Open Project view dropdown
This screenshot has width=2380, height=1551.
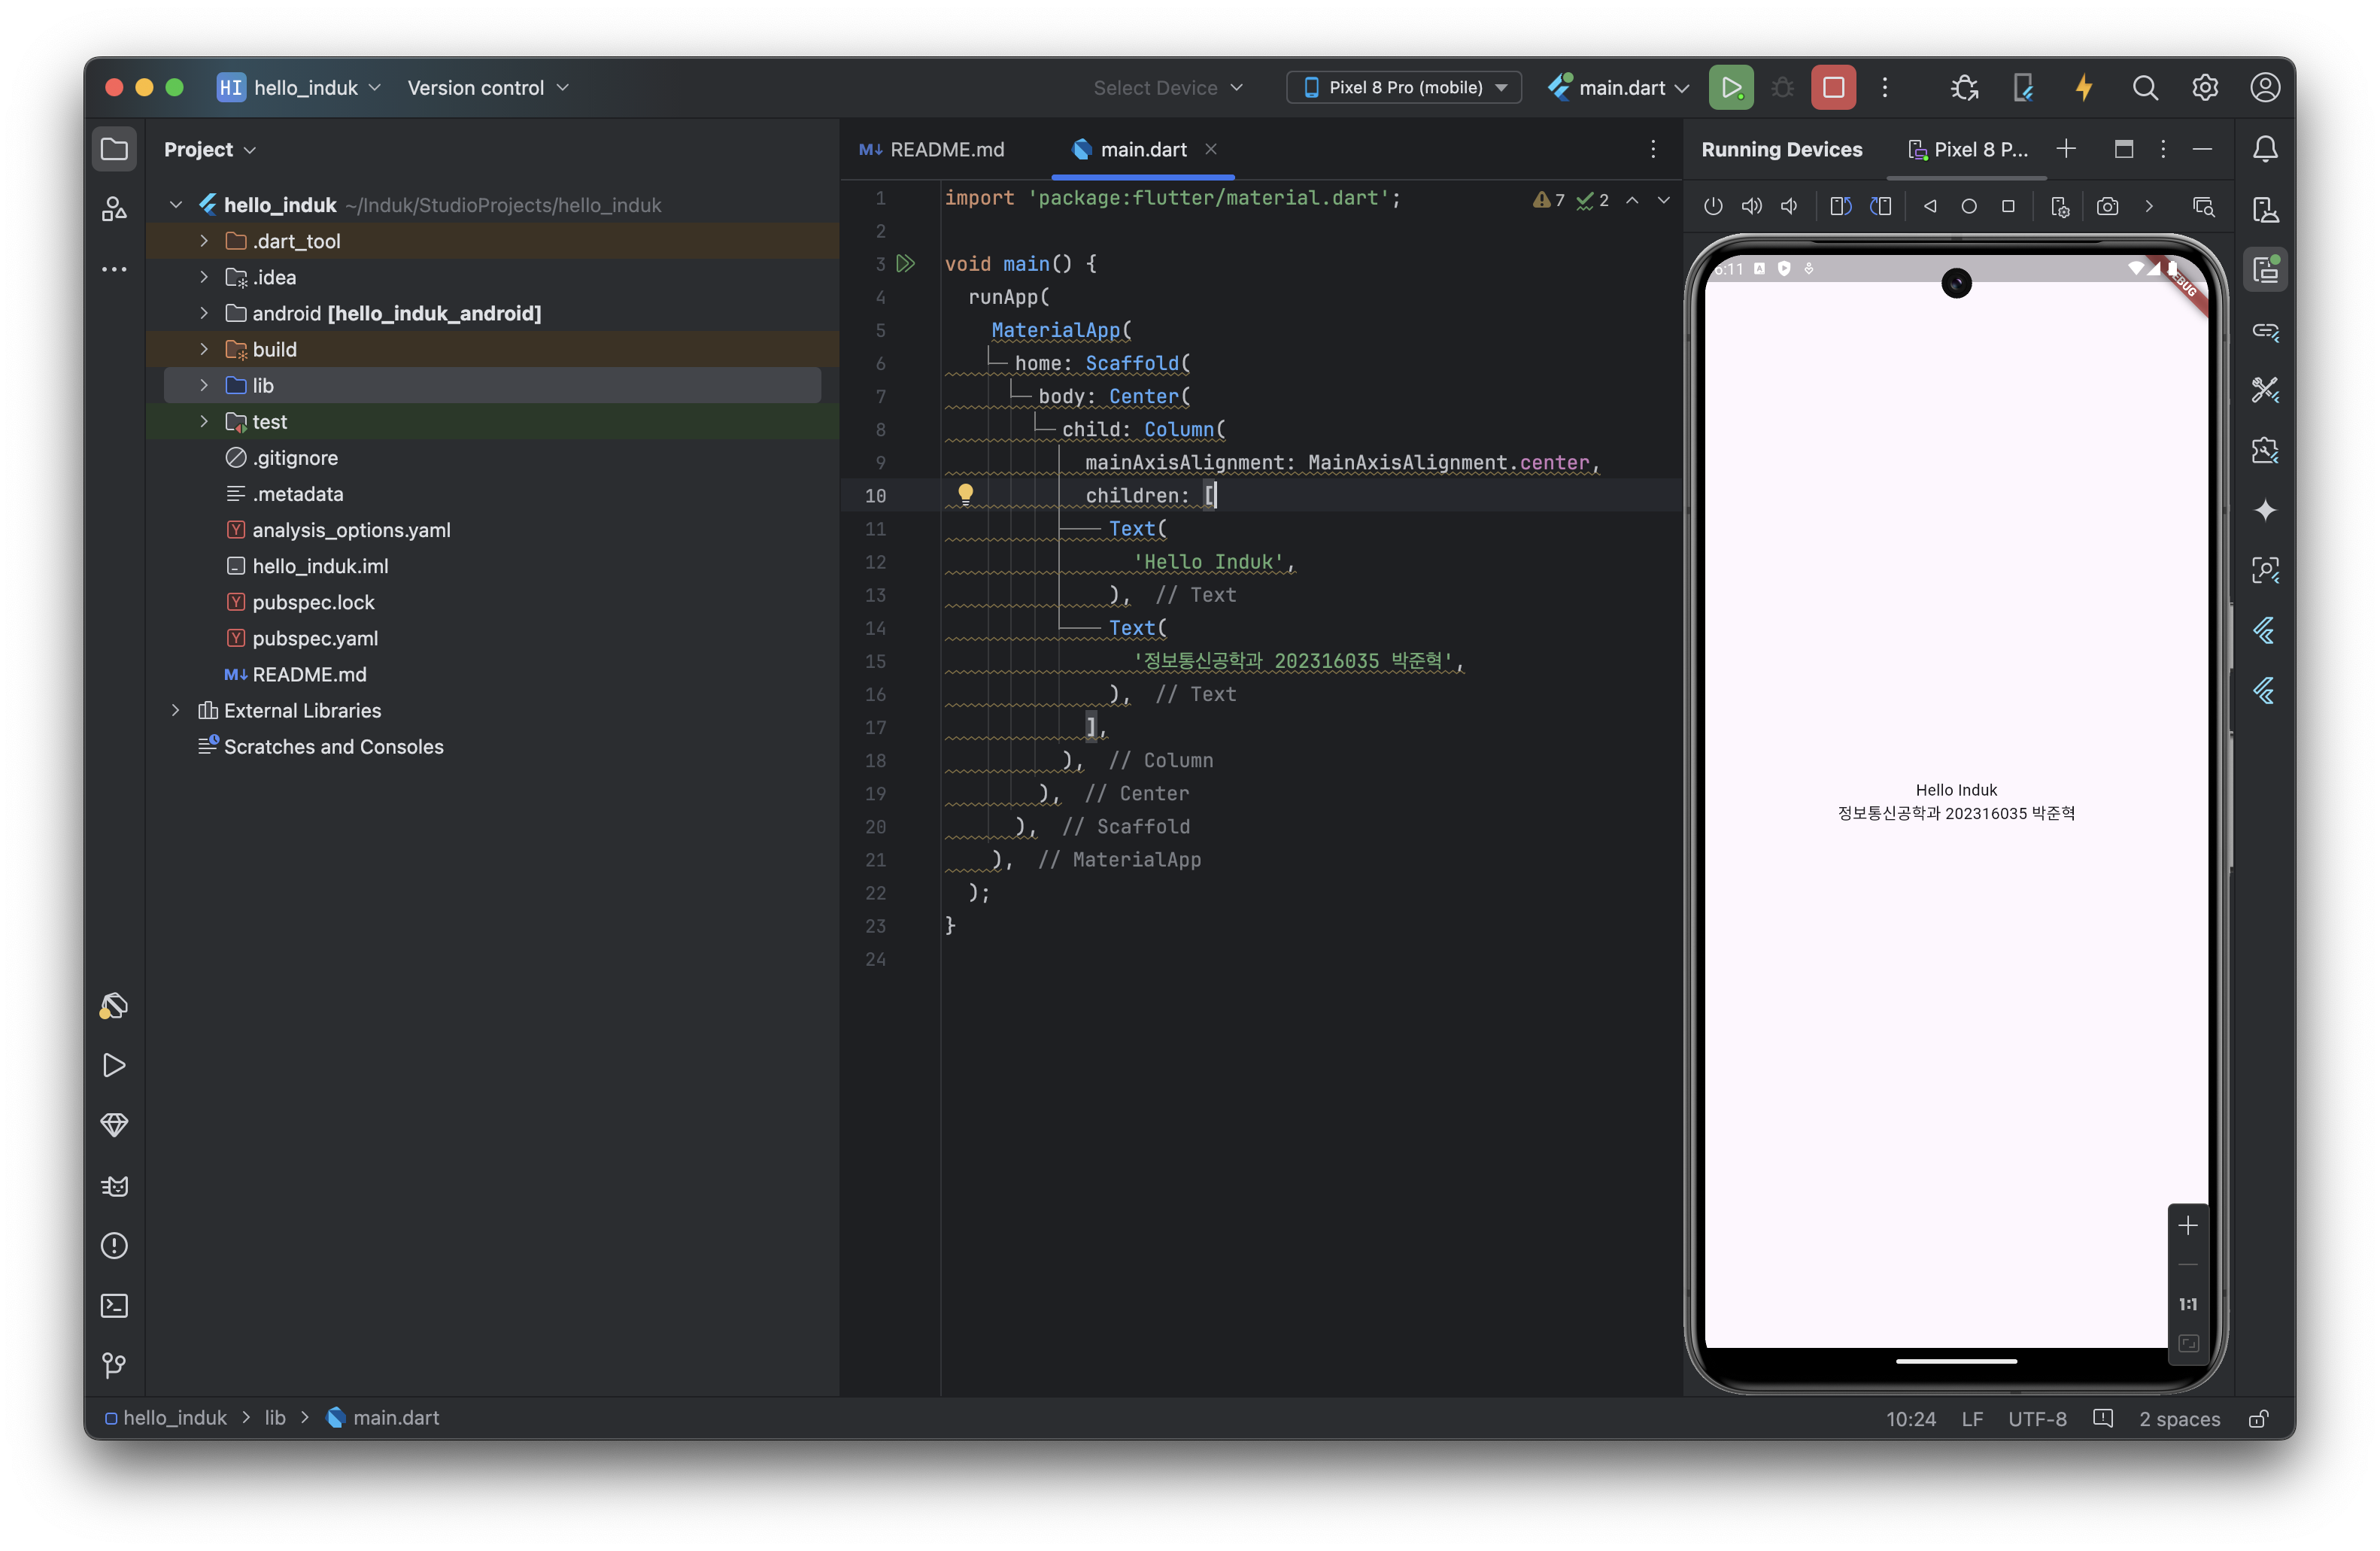click(209, 149)
